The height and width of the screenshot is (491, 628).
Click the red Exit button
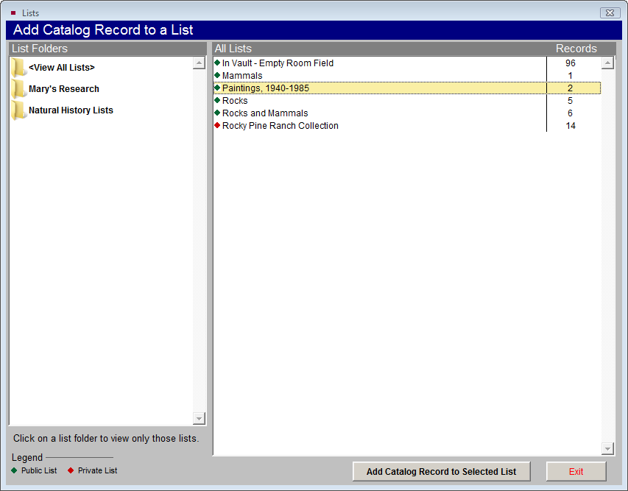[x=576, y=472]
